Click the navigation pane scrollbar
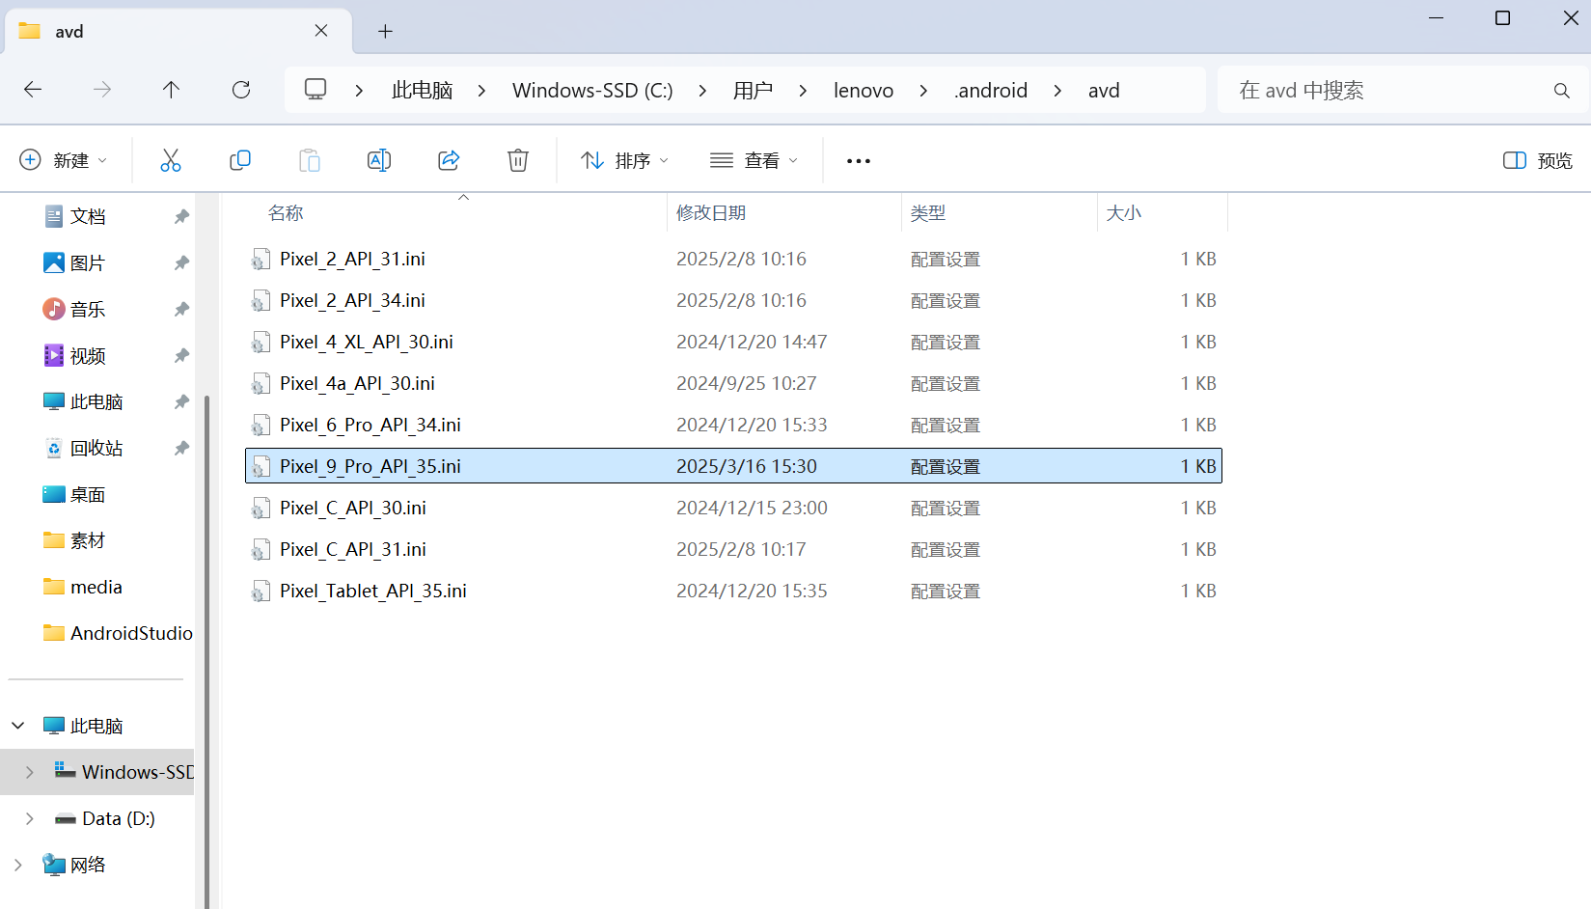This screenshot has height=909, width=1591. click(x=207, y=651)
